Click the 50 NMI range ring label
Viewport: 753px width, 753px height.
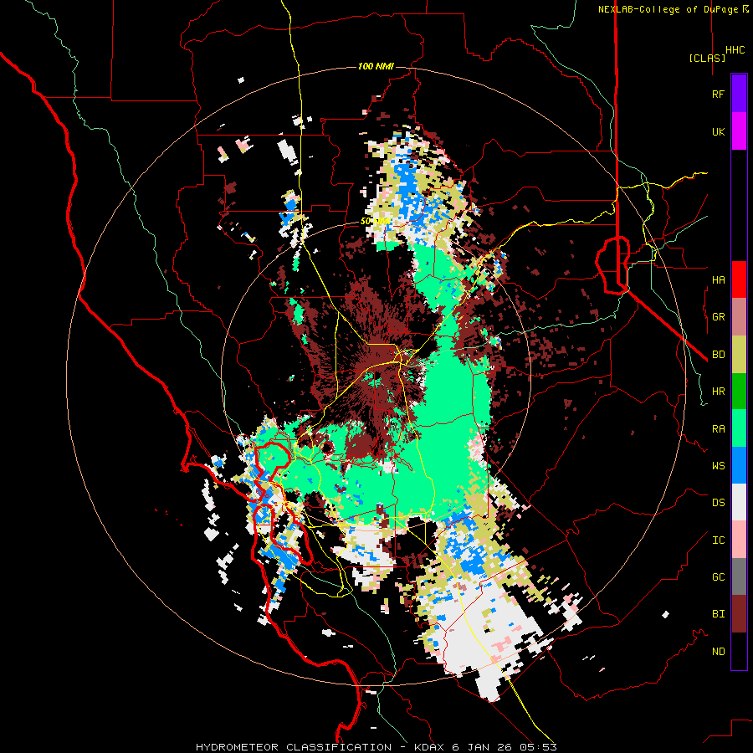pyautogui.click(x=376, y=222)
